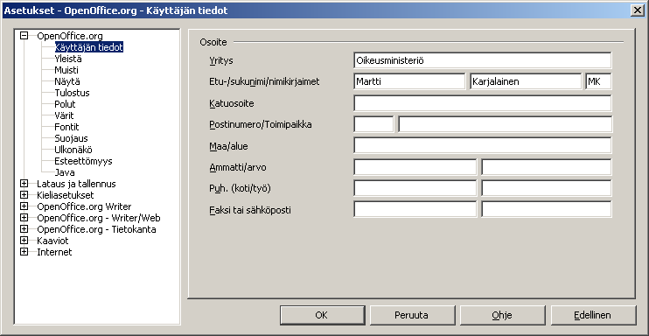Click the work phone (työ) field
Viewport: 649px width, 336px height.
pos(547,188)
